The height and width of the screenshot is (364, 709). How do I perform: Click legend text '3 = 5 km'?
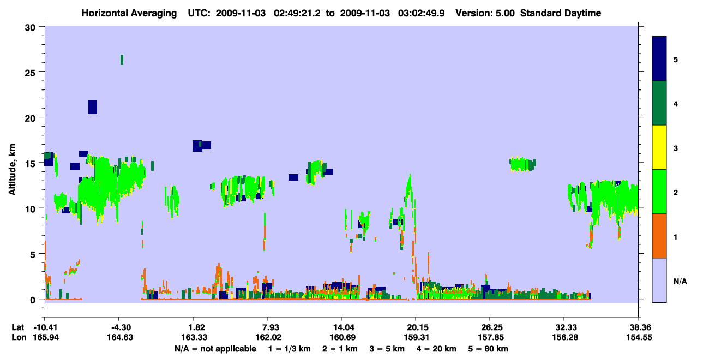pos(387,349)
